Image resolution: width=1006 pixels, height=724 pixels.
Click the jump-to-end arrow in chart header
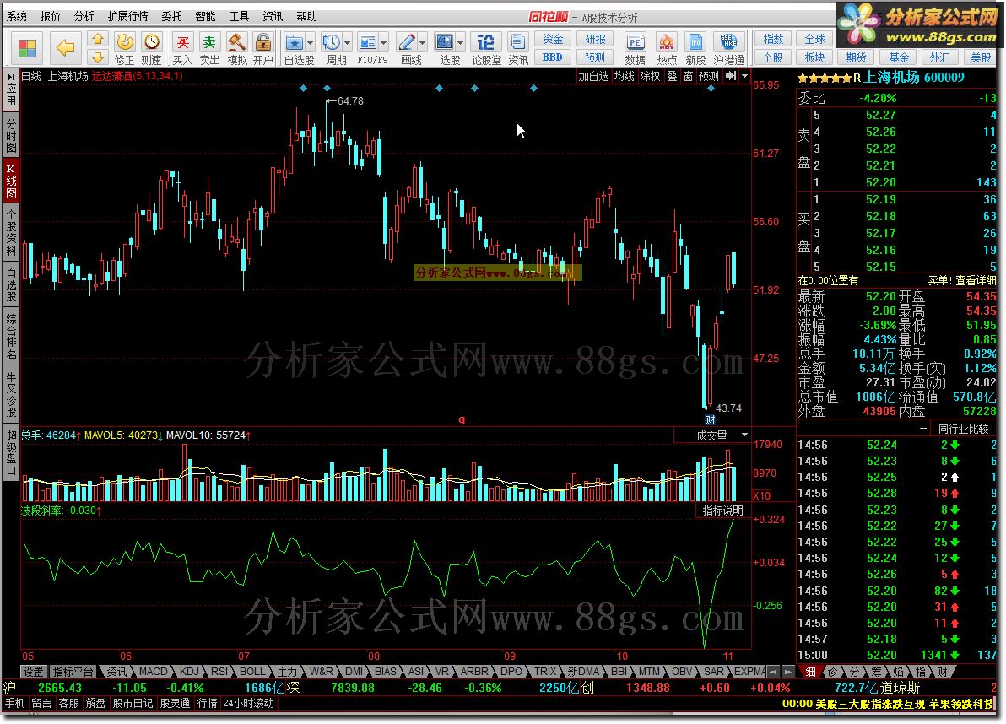coord(731,76)
